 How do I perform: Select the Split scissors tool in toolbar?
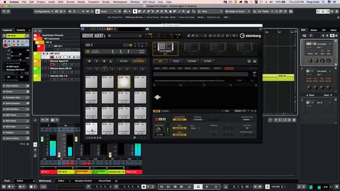pyautogui.click(x=152, y=11)
